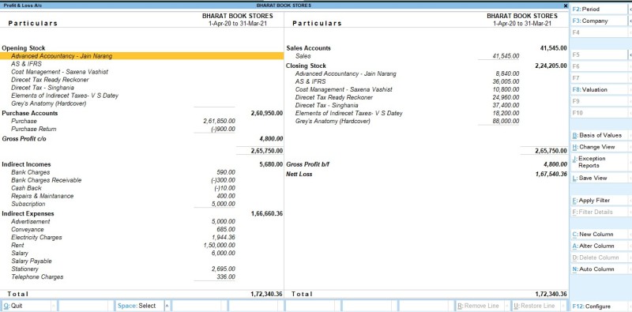Screen dimensions: 632x312
Task: Expand the arrow beside F2: Period
Action: (630, 9)
